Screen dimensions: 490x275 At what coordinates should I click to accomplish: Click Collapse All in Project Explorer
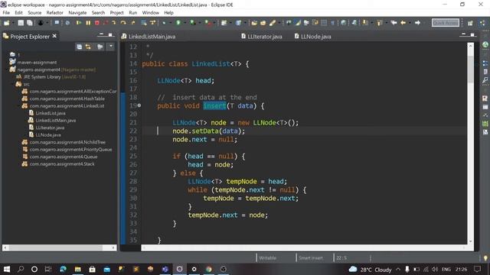(80, 47)
